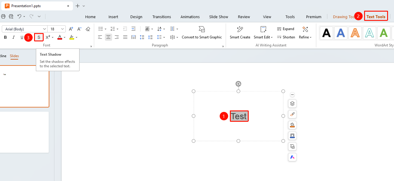Click the Convert to Smart Graphic icon
Image resolution: width=394 pixels, height=181 pixels.
pos(202,29)
